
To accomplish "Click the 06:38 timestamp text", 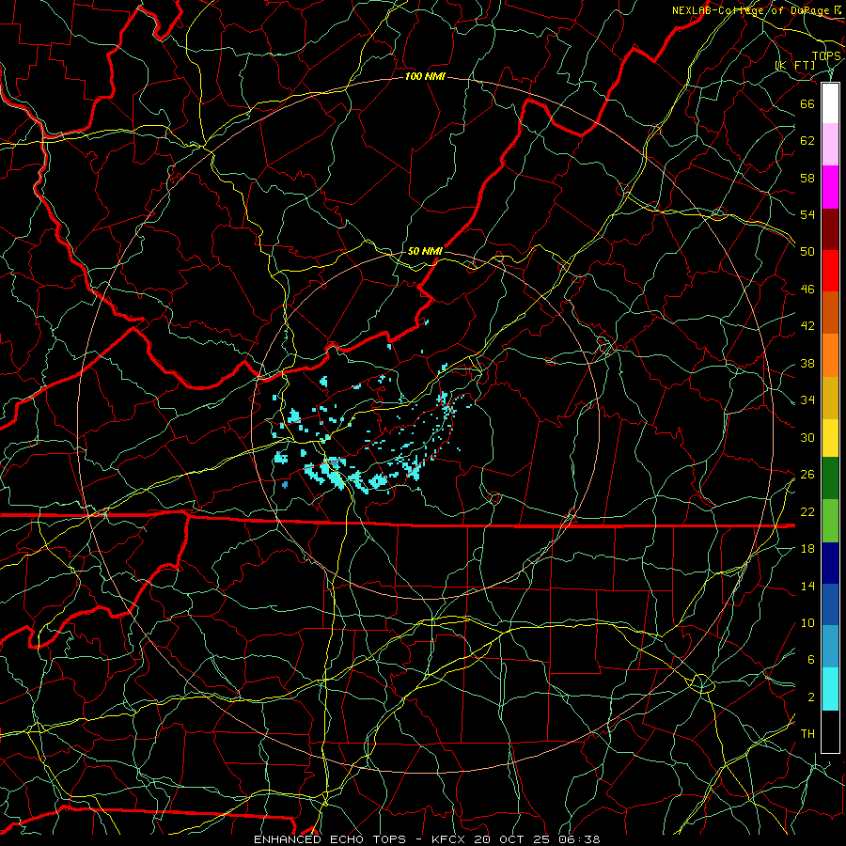I will click(579, 839).
